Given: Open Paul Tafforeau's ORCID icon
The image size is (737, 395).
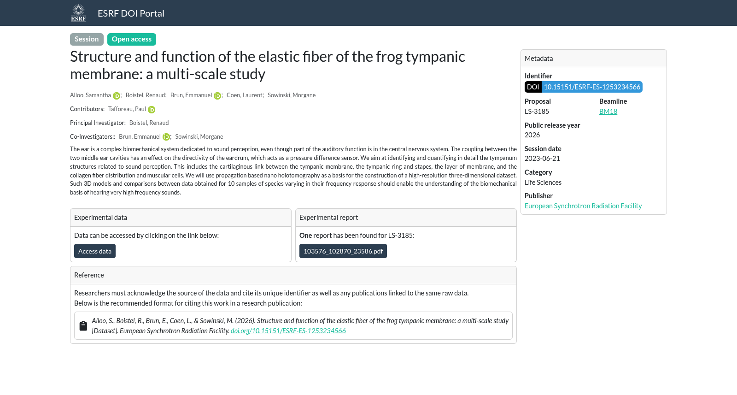Looking at the screenshot, I should pyautogui.click(x=152, y=110).
